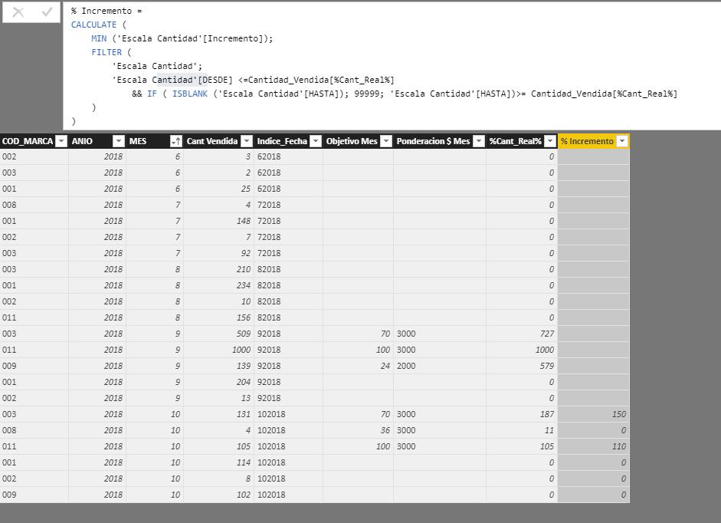Open Objetivo Mes column filter dropdown
The height and width of the screenshot is (523, 721).
[x=386, y=141]
